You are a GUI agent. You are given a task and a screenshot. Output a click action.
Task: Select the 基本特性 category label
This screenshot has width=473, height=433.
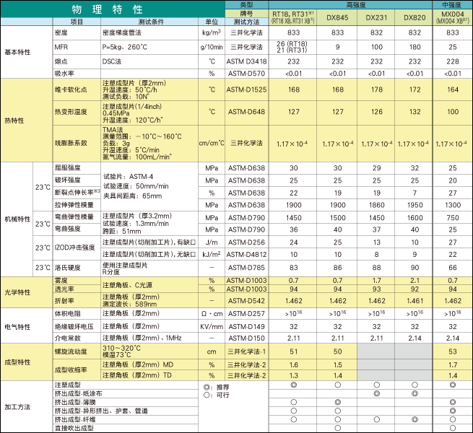(17, 52)
